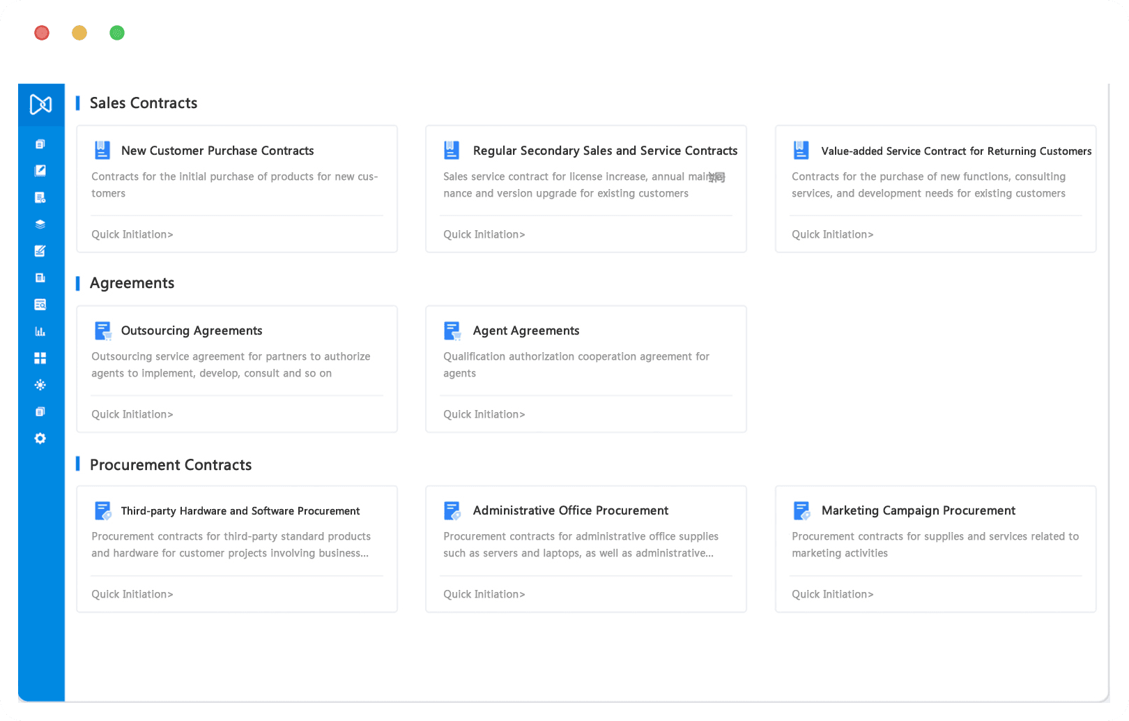Viewport: 1129px width, 721px height.
Task: Open the Outsourcing Agreements title
Action: 192,331
